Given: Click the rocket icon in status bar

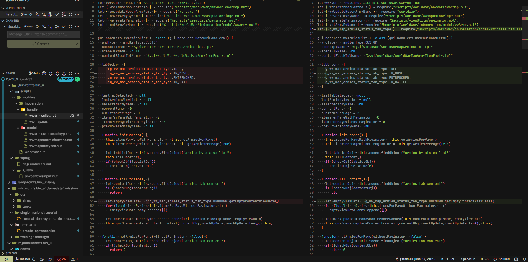Looking at the screenshot, I should (50, 259).
